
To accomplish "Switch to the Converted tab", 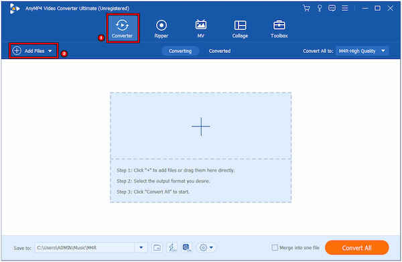I will pyautogui.click(x=220, y=51).
